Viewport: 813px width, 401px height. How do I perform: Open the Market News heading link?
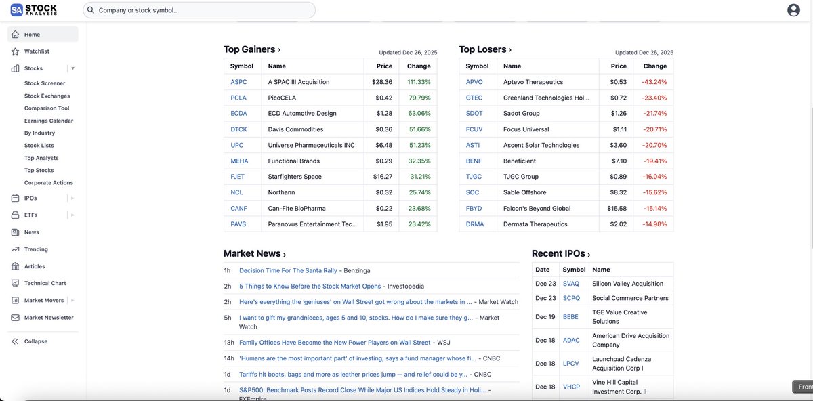click(x=255, y=253)
